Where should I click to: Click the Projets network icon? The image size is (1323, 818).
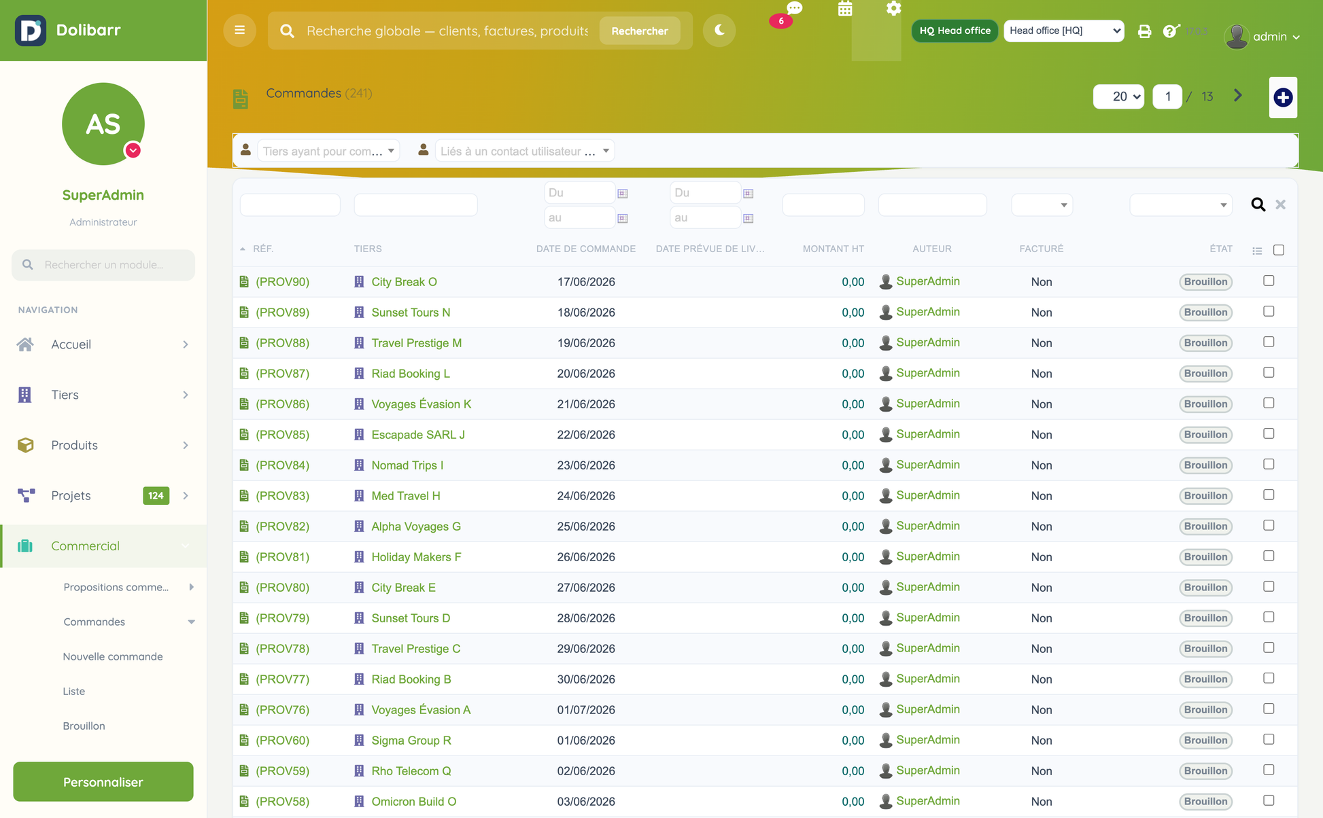pos(26,495)
